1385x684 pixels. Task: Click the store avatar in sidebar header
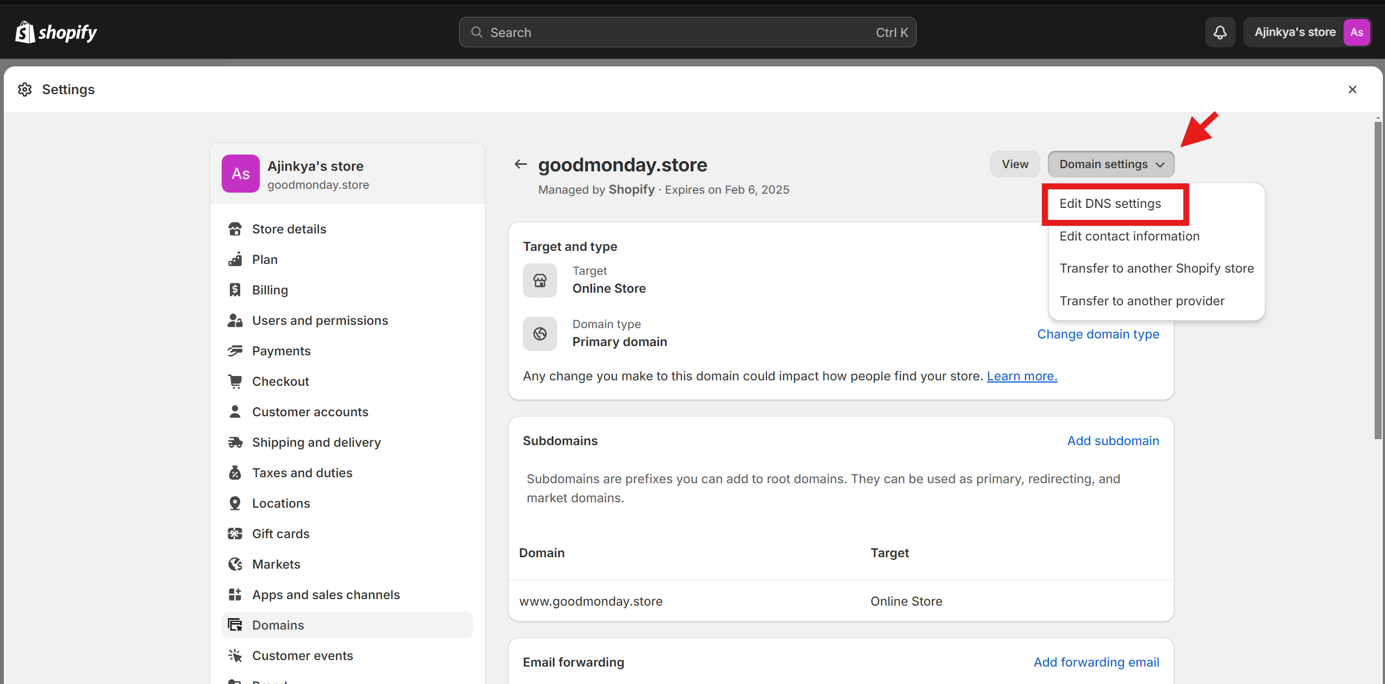coord(241,174)
